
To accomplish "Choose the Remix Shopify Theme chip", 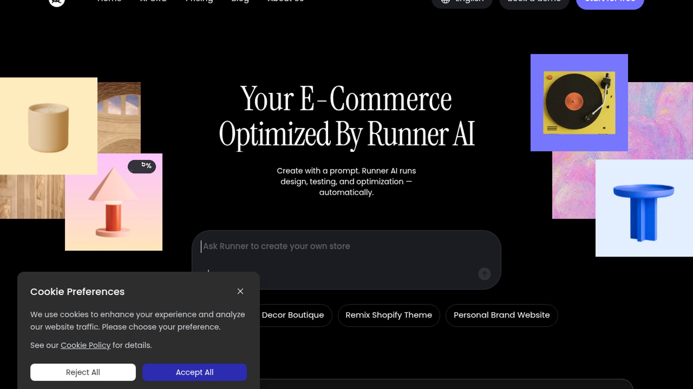I will 389,315.
